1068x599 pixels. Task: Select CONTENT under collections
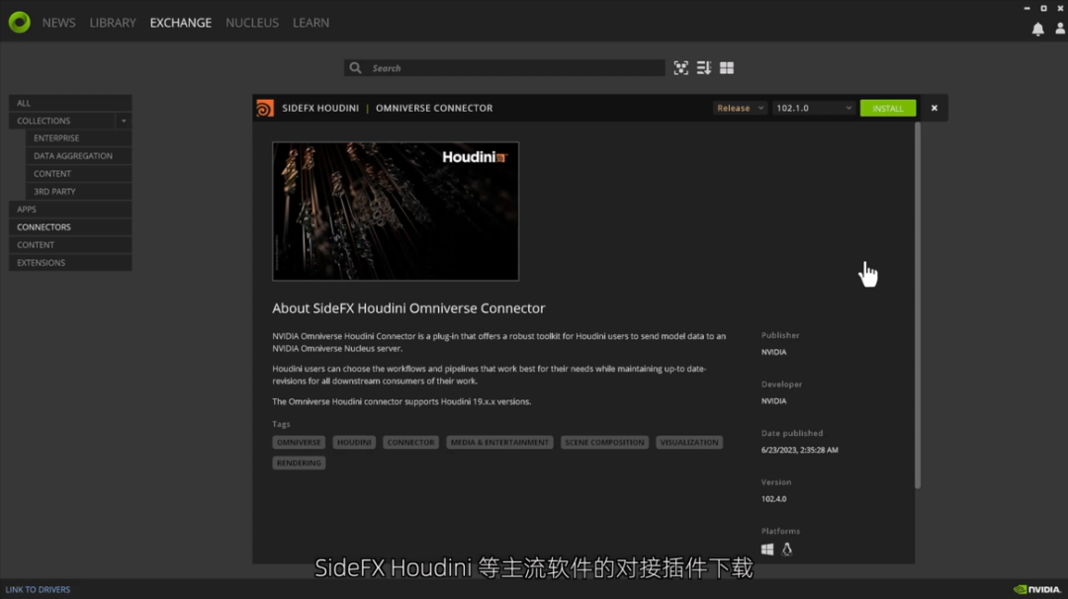click(78, 174)
